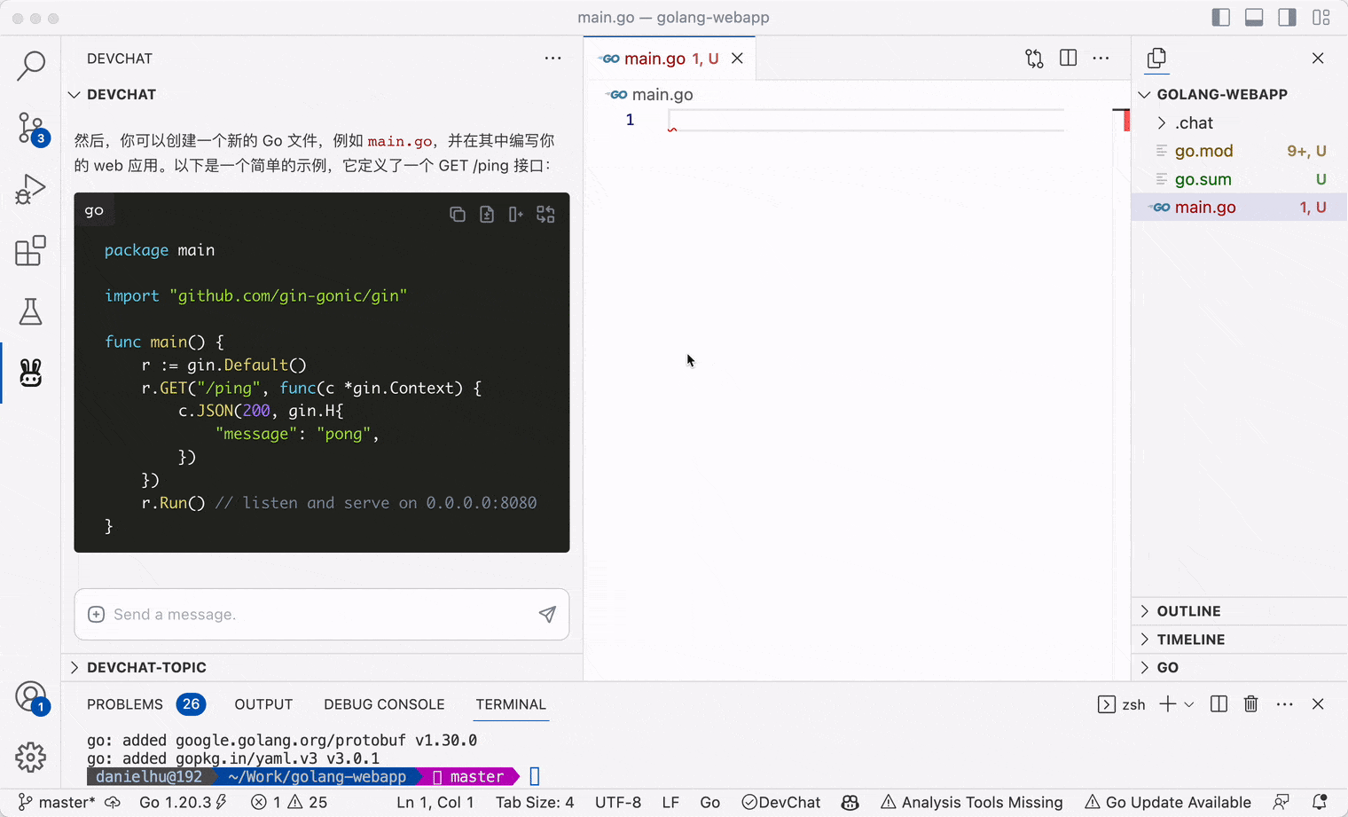Copy the code block to clipboard

(x=458, y=214)
